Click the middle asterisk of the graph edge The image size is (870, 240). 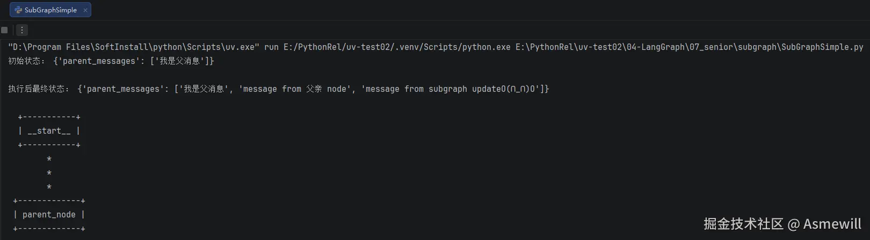[49, 173]
